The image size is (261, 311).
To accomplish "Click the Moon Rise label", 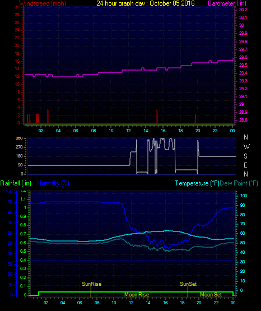I will point(137,295).
